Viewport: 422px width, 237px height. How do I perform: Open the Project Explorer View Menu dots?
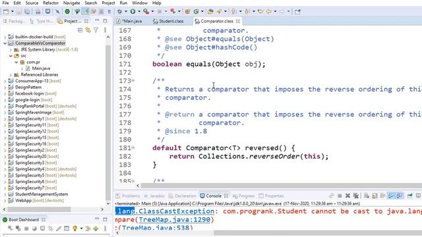[105, 30]
